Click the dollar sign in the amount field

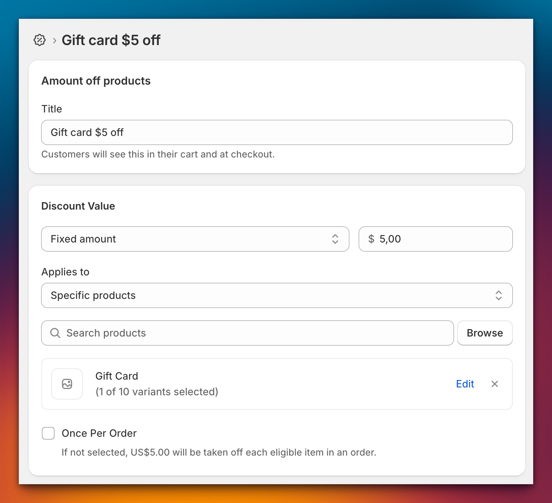(371, 239)
